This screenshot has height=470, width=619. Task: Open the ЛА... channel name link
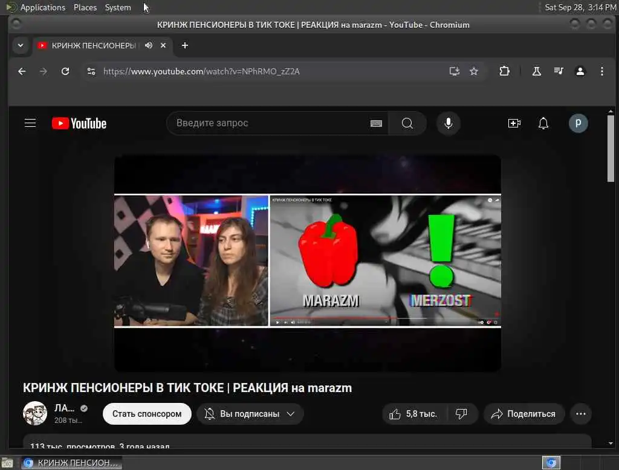coord(64,408)
